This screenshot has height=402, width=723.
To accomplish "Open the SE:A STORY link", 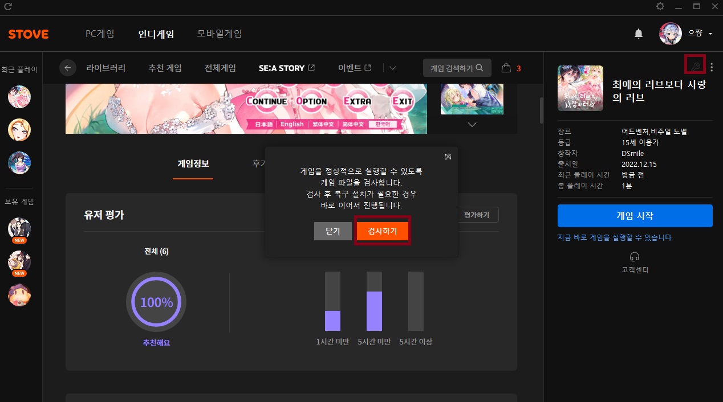I will [x=287, y=68].
